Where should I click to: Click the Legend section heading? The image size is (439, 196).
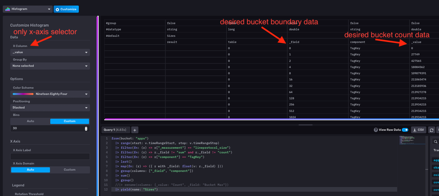(18, 185)
